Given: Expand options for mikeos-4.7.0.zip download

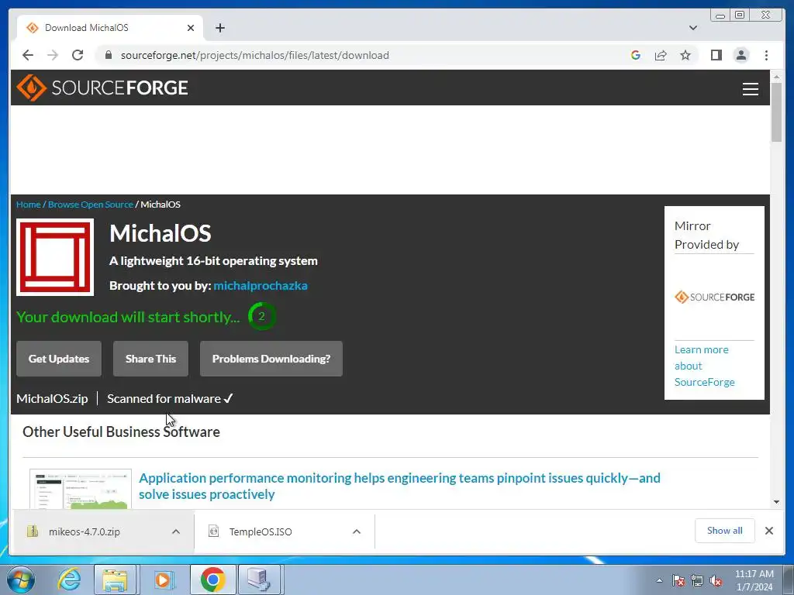Looking at the screenshot, I should coord(176,531).
